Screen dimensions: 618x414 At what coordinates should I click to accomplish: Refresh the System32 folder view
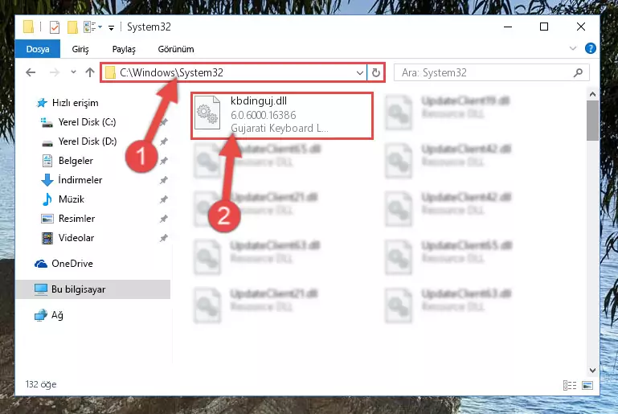click(376, 73)
